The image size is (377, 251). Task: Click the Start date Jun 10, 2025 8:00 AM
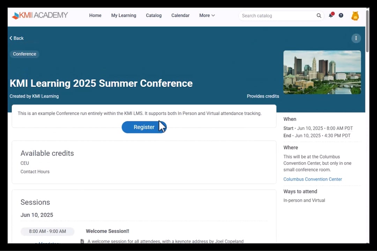318,128
